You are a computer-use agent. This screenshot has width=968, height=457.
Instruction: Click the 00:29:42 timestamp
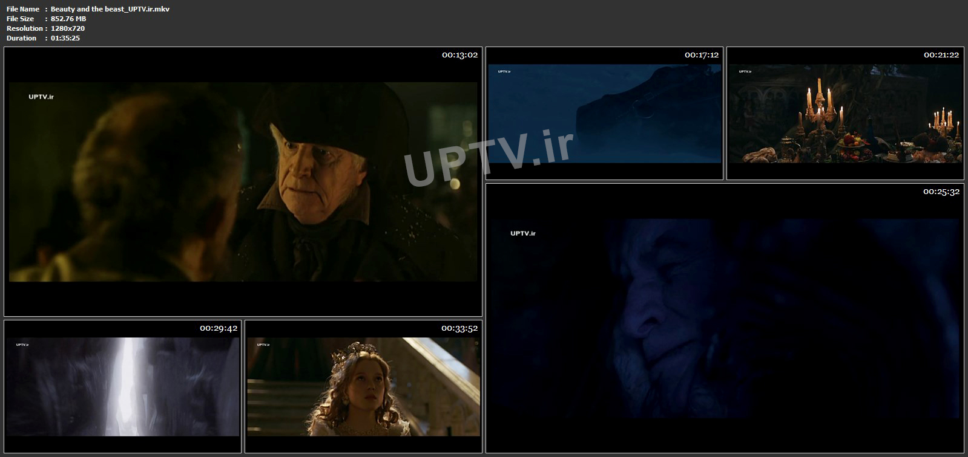tap(219, 328)
